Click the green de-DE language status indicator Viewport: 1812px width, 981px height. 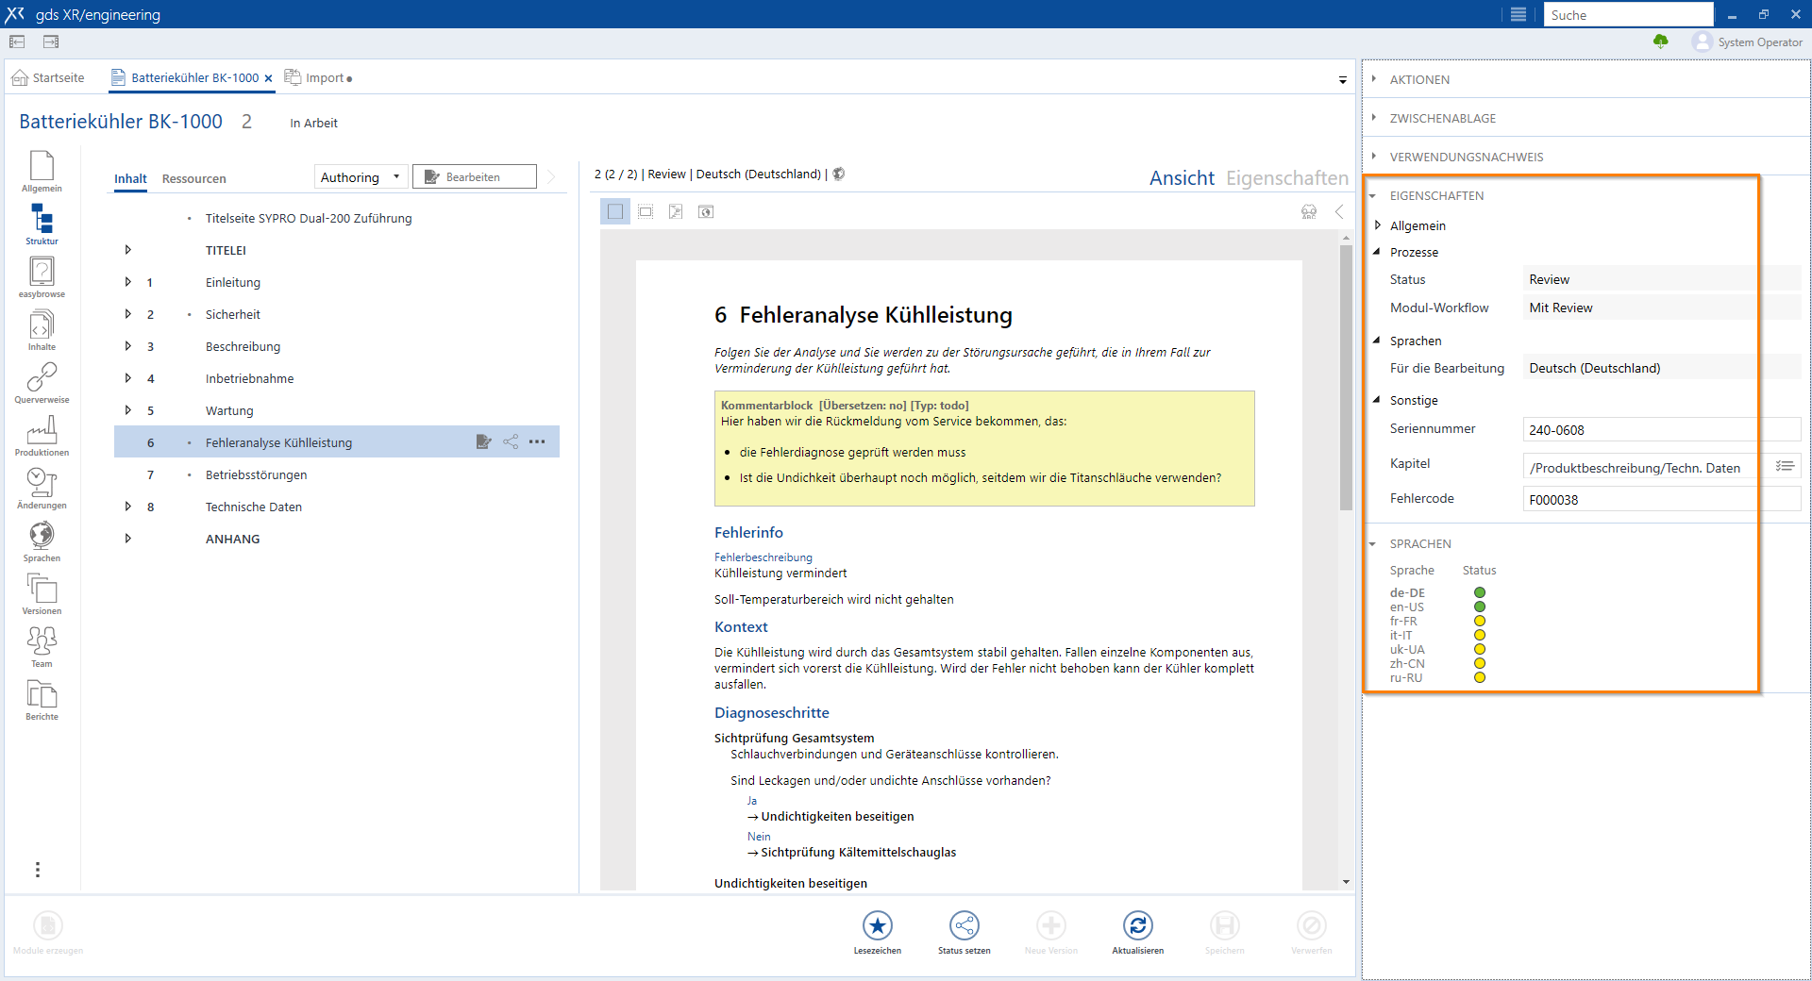(x=1480, y=593)
